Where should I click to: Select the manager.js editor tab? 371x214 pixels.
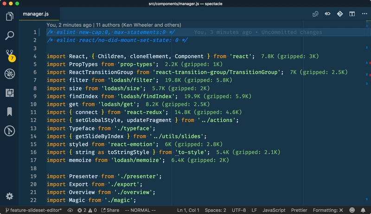point(39,14)
